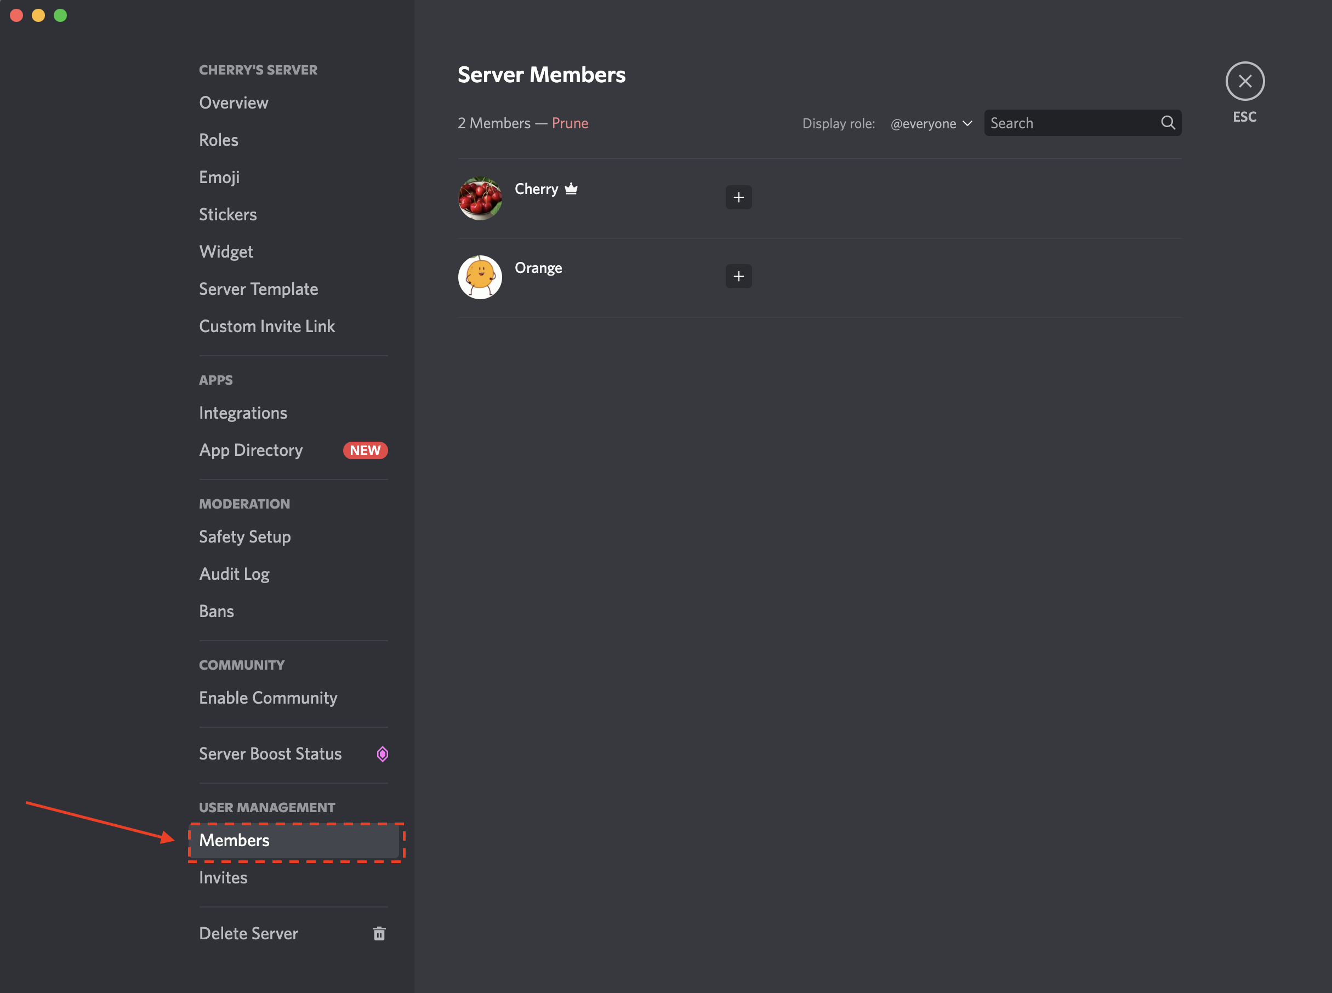Open the Audit Log settings page
The image size is (1332, 993).
(x=234, y=573)
